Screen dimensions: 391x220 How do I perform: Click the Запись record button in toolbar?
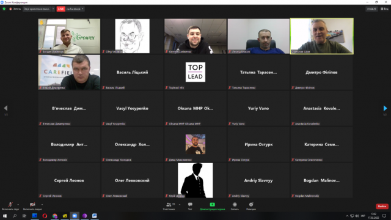click(x=235, y=206)
